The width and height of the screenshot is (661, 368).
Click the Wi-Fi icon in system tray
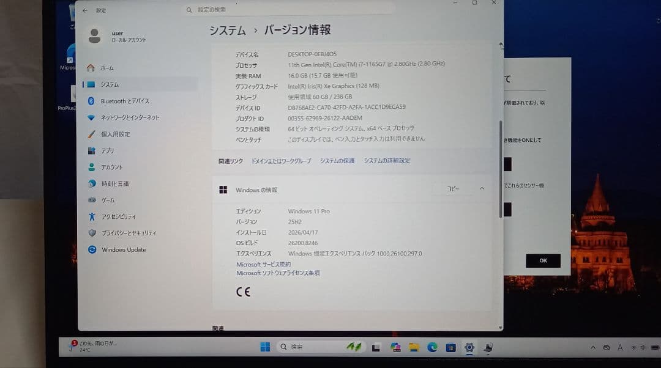(633, 347)
